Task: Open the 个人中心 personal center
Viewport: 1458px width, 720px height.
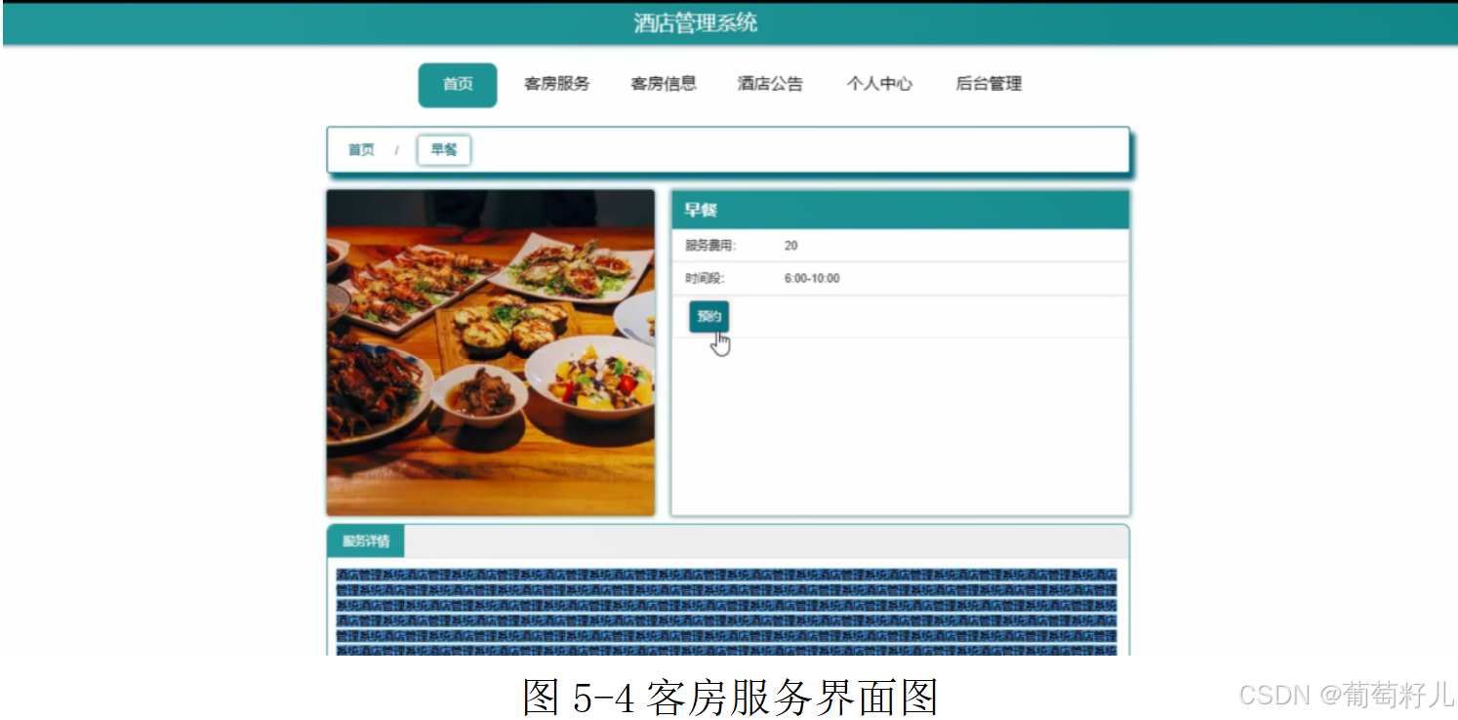Action: coord(878,84)
